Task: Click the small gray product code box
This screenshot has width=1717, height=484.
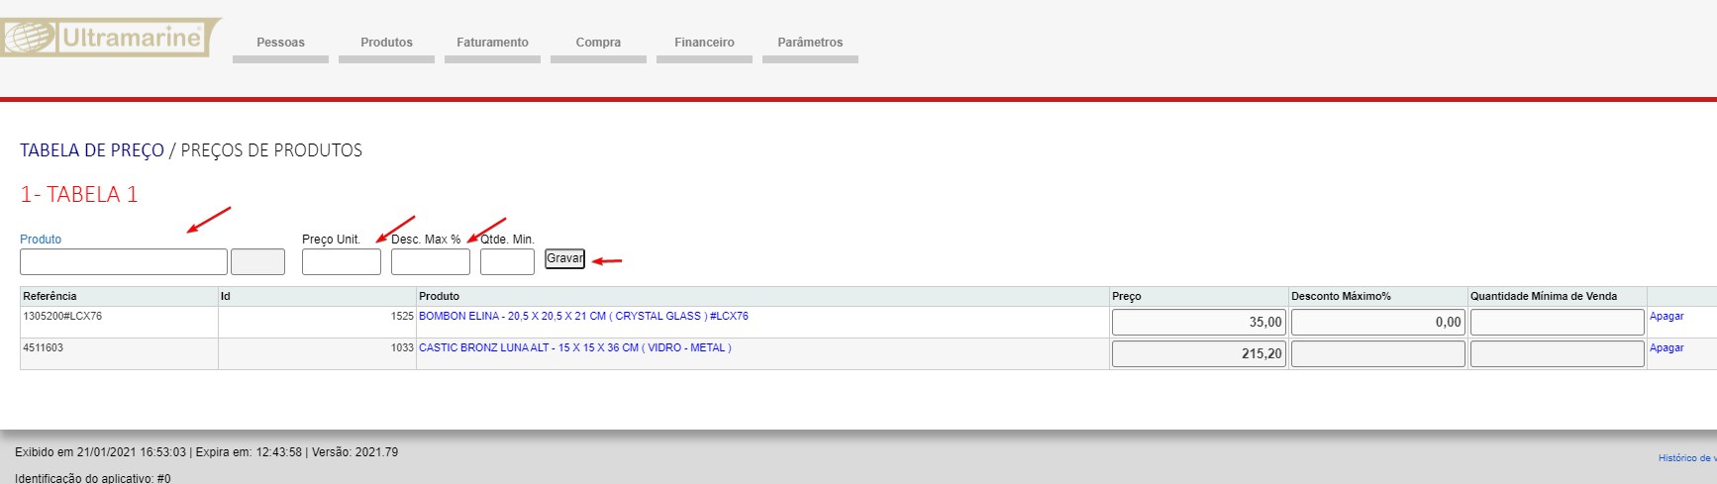Action: point(257,261)
